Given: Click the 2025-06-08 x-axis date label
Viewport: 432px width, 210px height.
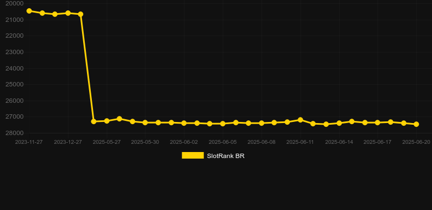Looking at the screenshot, I should [261, 142].
